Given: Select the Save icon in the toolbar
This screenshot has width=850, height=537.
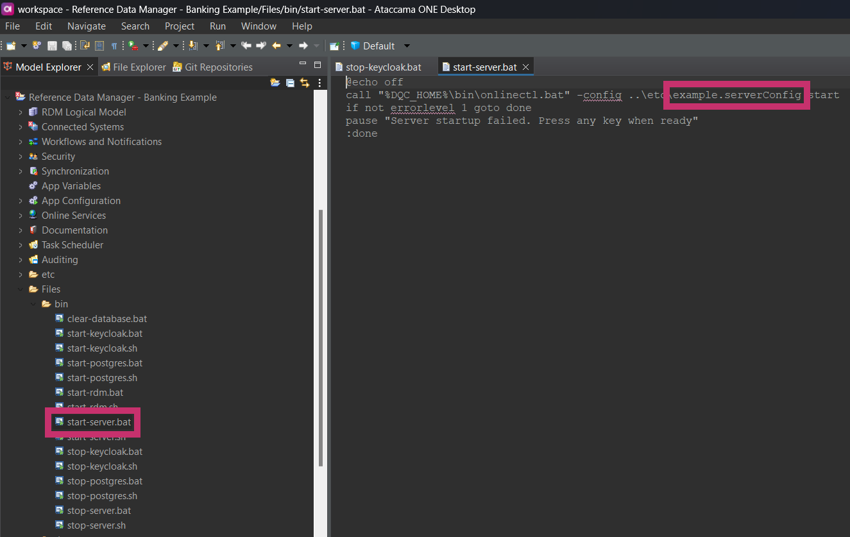Looking at the screenshot, I should coord(52,46).
